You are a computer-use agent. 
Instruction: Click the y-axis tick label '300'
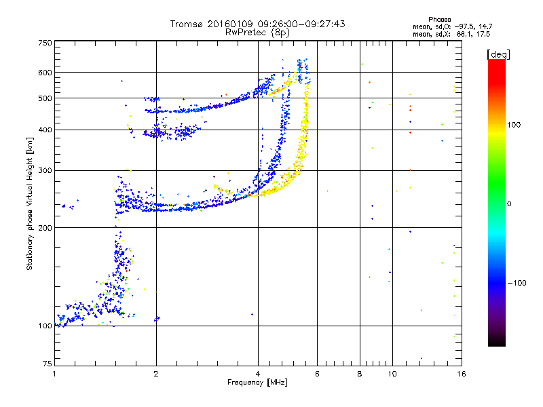click(45, 170)
